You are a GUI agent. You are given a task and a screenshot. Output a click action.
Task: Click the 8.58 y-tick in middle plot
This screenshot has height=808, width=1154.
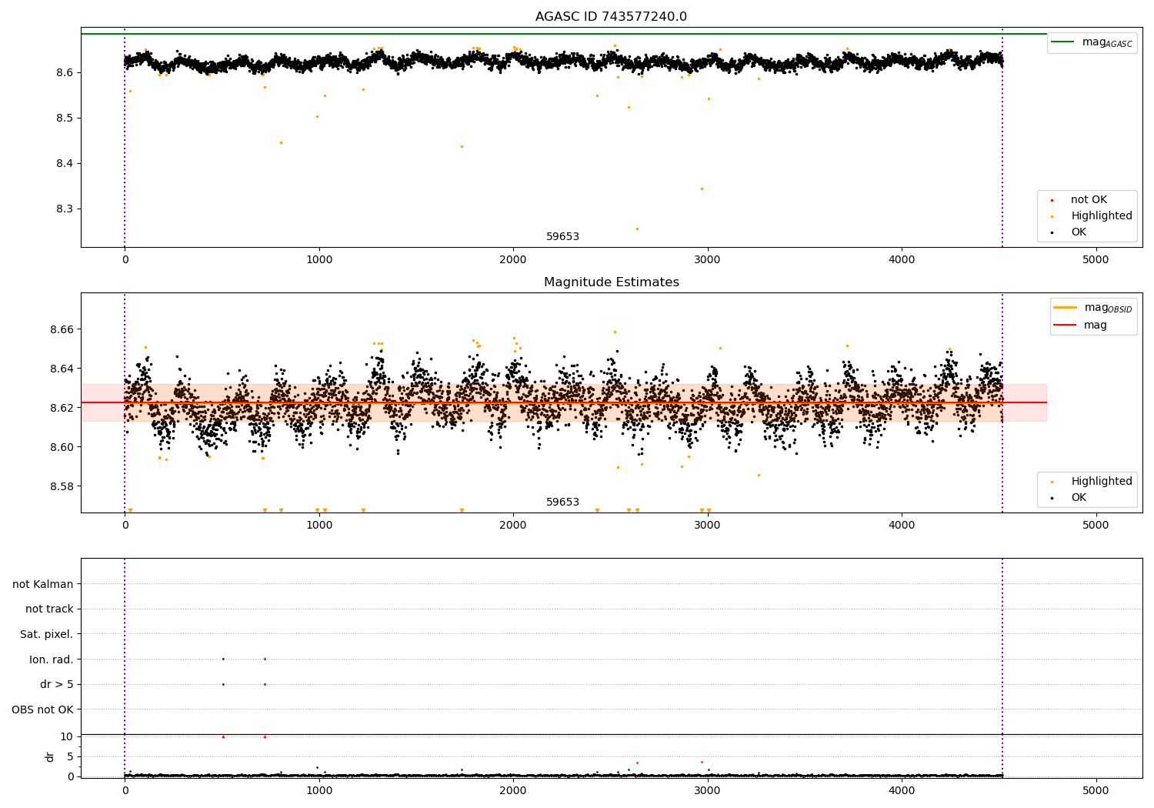click(x=62, y=486)
